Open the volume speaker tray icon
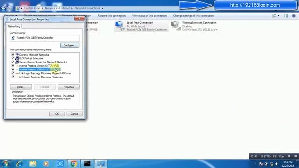Viewport: 299px width, 168px height. [x=277, y=164]
